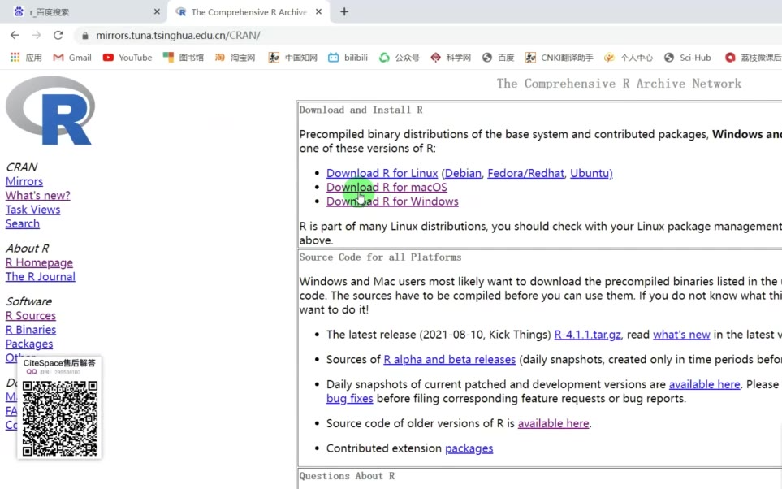Open the 公众号 bookmark

point(399,58)
